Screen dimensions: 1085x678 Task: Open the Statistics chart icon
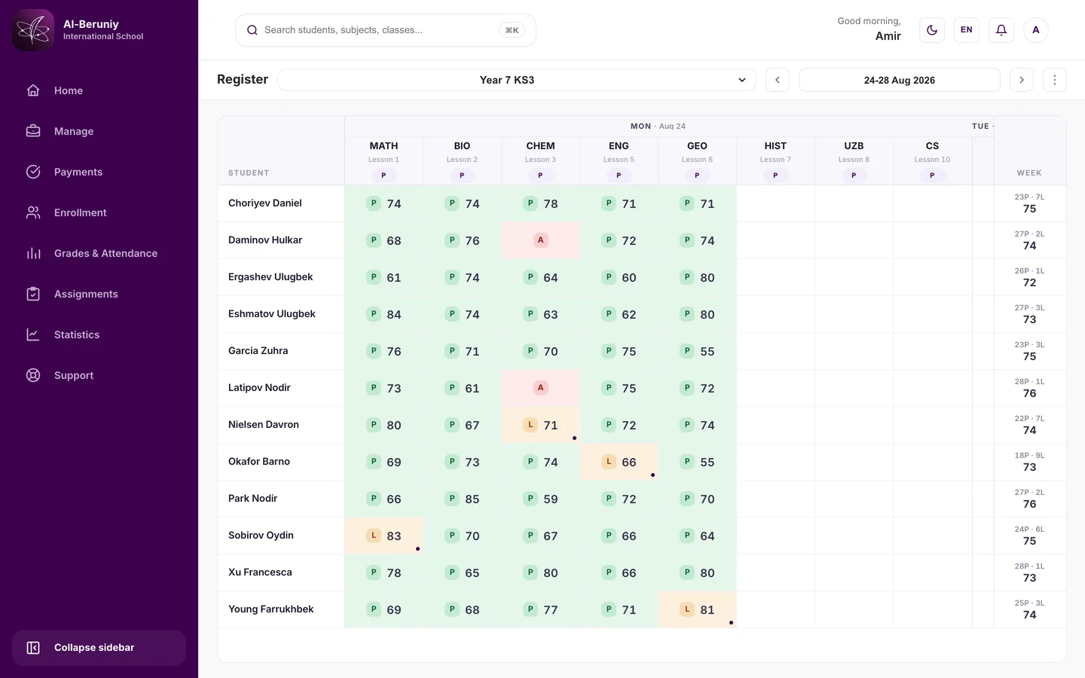point(33,334)
